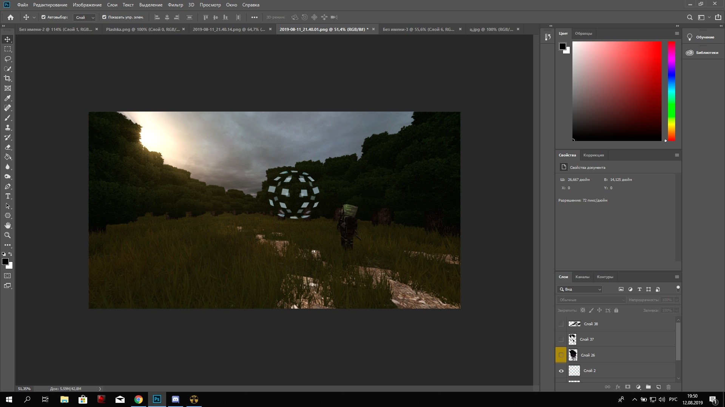The width and height of the screenshot is (725, 407).
Task: Hide layer Слой 2 with eye icon
Action: [x=561, y=371]
